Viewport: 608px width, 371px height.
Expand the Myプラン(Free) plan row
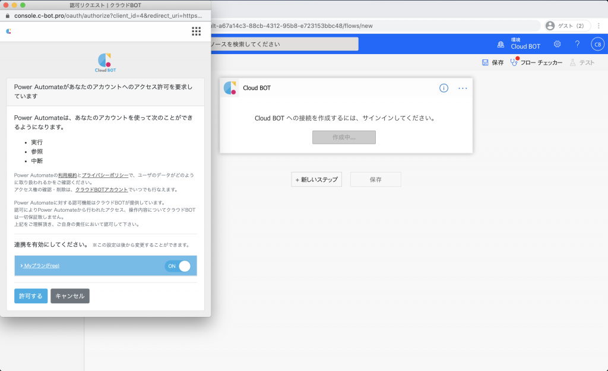pos(40,266)
